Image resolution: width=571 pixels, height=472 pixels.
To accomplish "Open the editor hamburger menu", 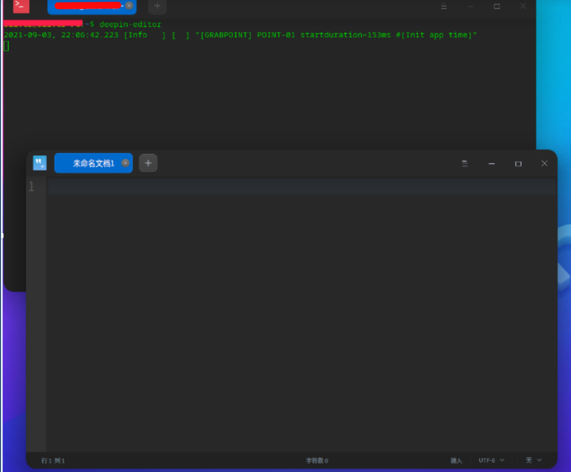I will click(465, 164).
